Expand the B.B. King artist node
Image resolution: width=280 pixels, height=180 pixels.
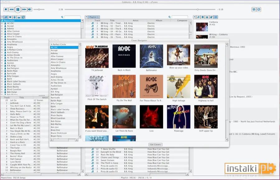(2, 66)
